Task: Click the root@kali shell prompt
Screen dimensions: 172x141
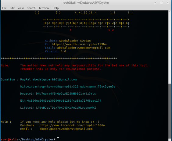Action: pyautogui.click(x=28, y=139)
